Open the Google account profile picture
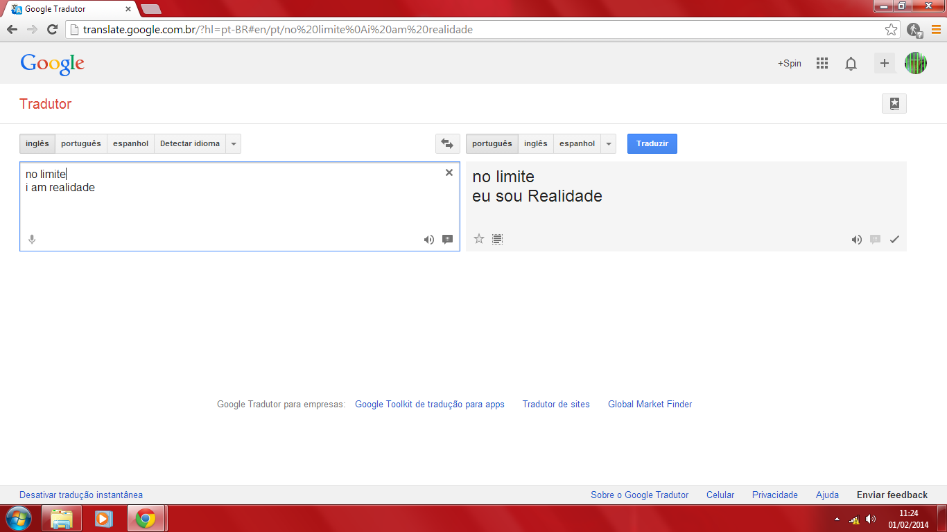Screen dimensions: 947x532 [x=916, y=63]
